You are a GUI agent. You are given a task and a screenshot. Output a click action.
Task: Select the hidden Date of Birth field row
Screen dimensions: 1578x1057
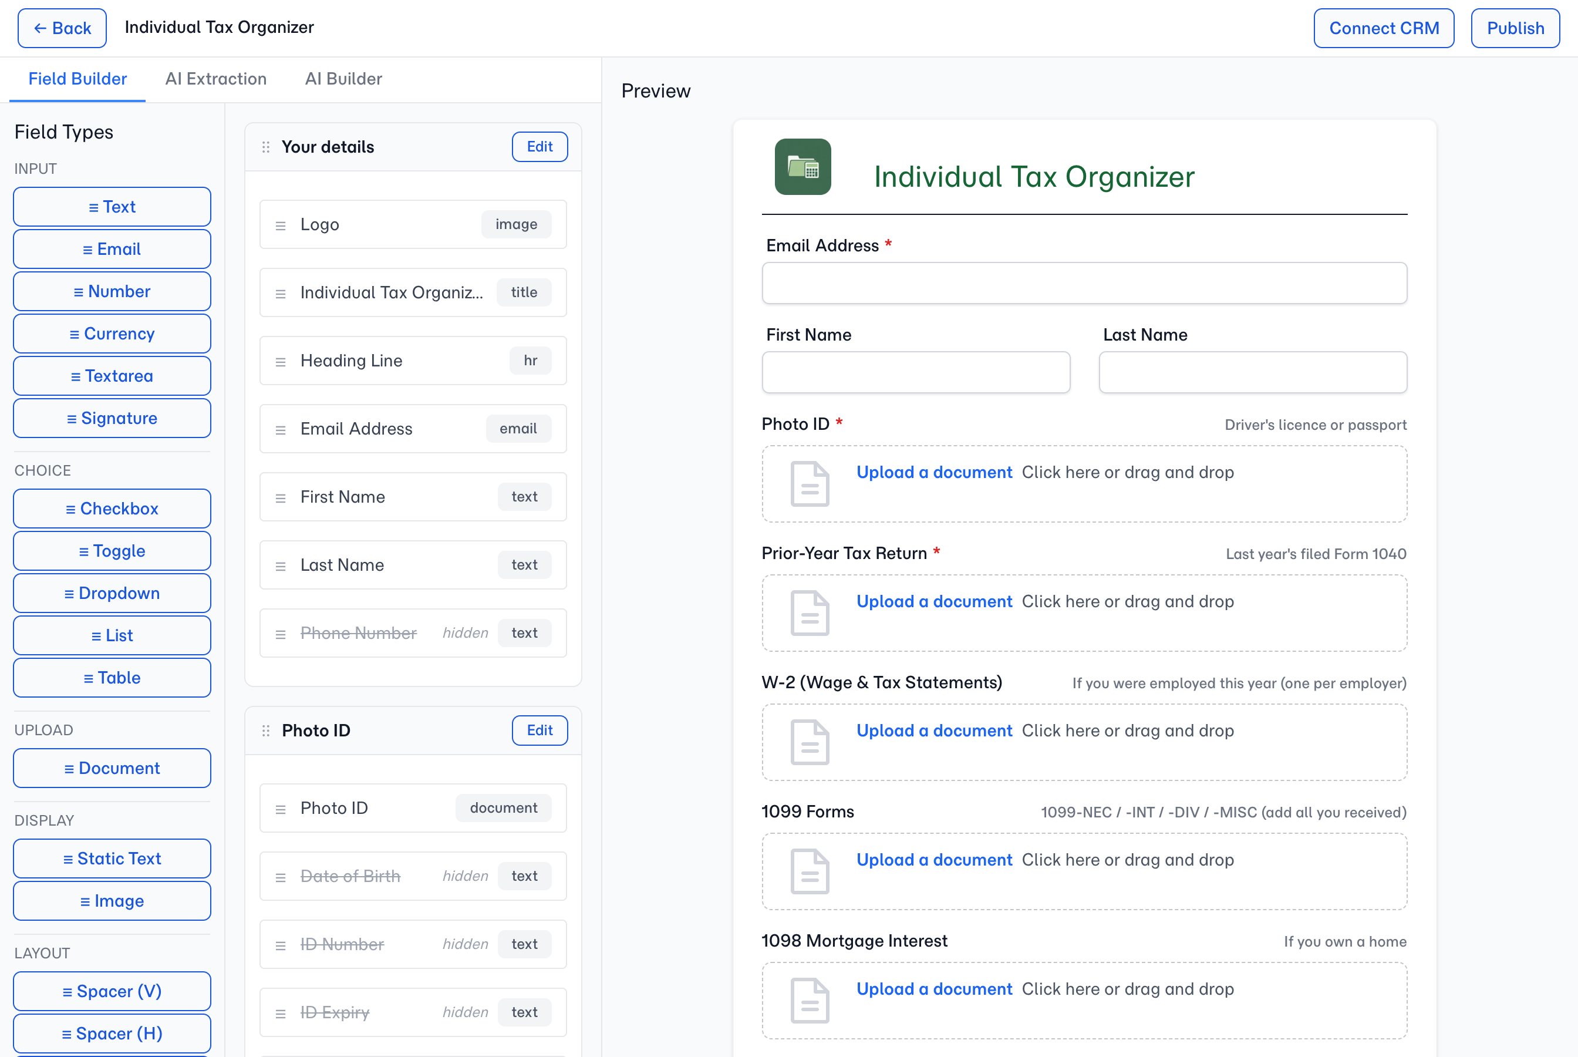pyautogui.click(x=413, y=876)
